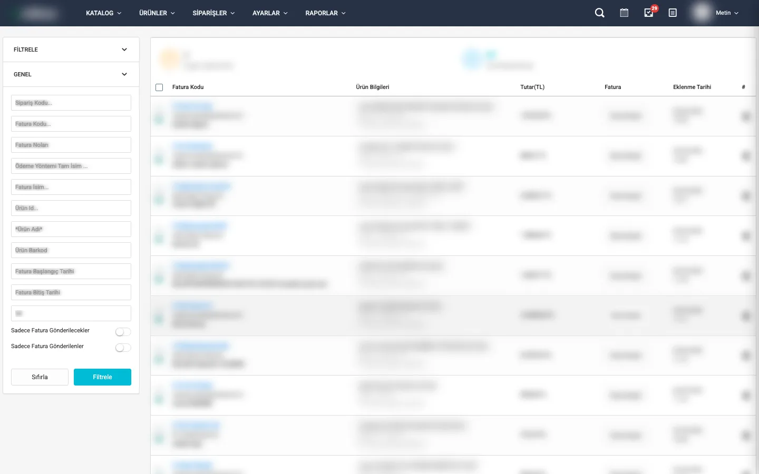Click the Sıfırla reset button
The image size is (759, 474).
click(x=40, y=377)
